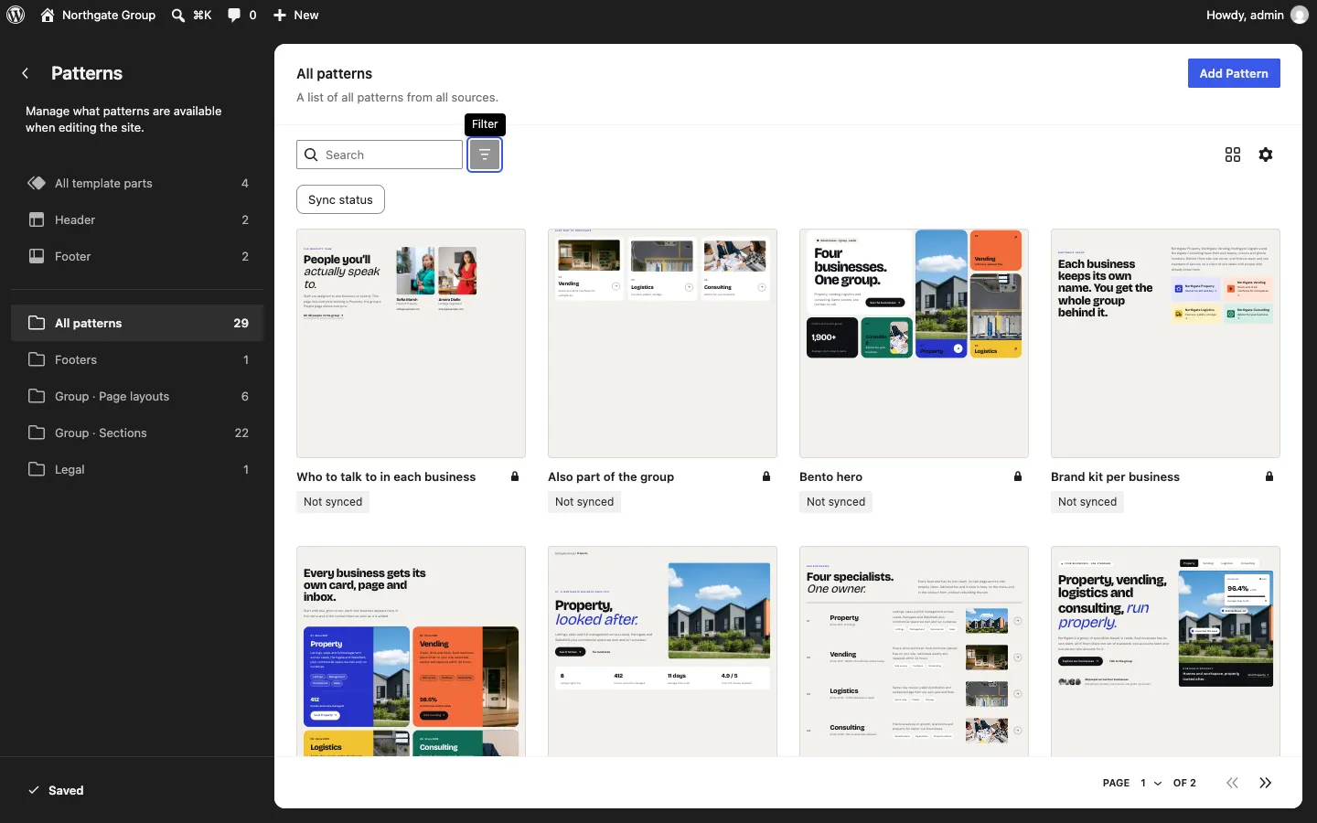Open Bento hero pattern thumbnail
The height and width of the screenshot is (823, 1317).
(x=914, y=343)
